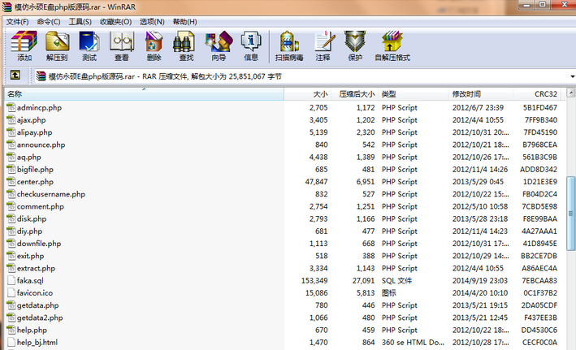Click the 图标 type cell of favicon.ico

coord(388,292)
